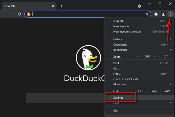Toggle fullscreen mode icon in Zoom row
The height and width of the screenshot is (117, 175).
pyautogui.click(x=167, y=57)
